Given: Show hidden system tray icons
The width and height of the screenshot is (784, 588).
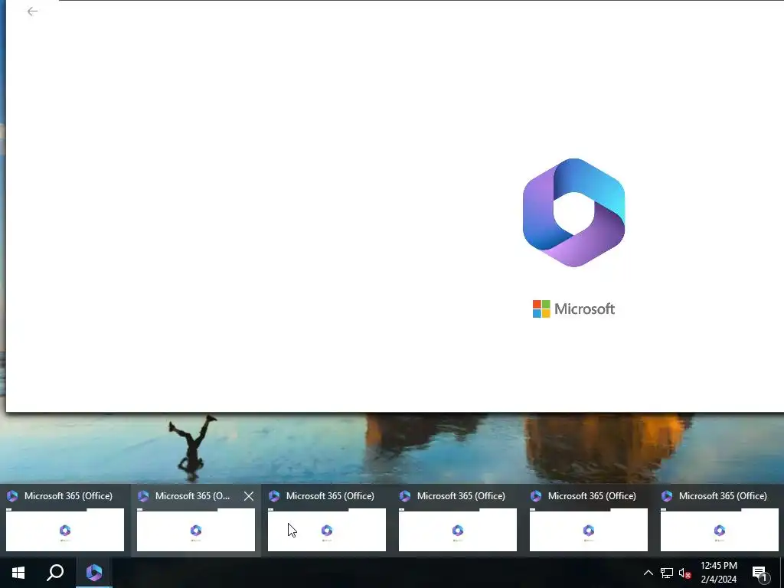Looking at the screenshot, I should tap(648, 573).
